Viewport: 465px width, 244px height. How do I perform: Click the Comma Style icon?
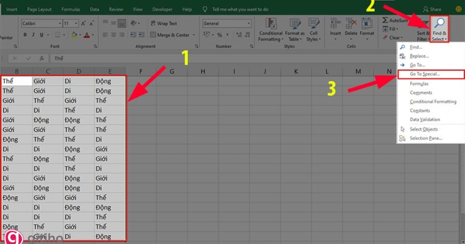[227, 35]
